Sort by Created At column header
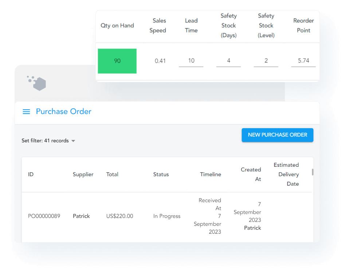The image size is (349, 276). click(x=251, y=174)
